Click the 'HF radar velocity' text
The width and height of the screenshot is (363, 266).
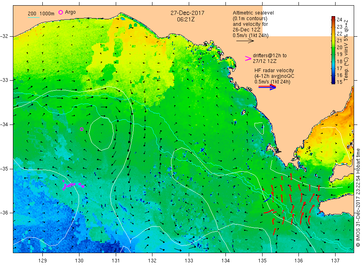pyautogui.click(x=274, y=70)
